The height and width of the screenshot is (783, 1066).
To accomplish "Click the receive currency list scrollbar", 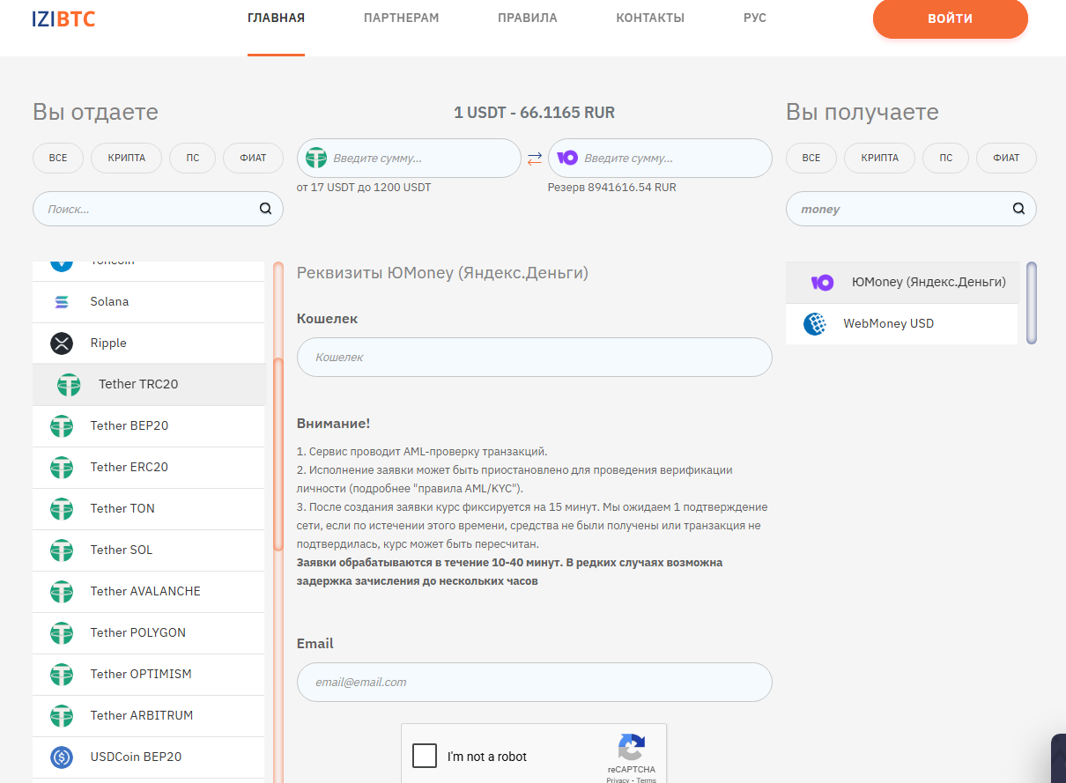I will (x=1032, y=302).
